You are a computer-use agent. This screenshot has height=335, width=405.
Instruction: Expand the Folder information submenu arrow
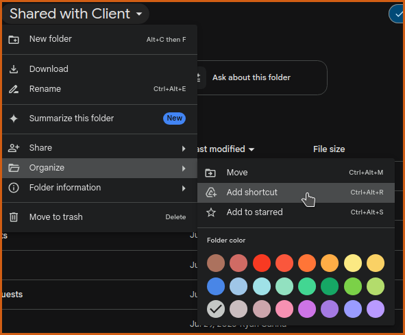(184, 188)
